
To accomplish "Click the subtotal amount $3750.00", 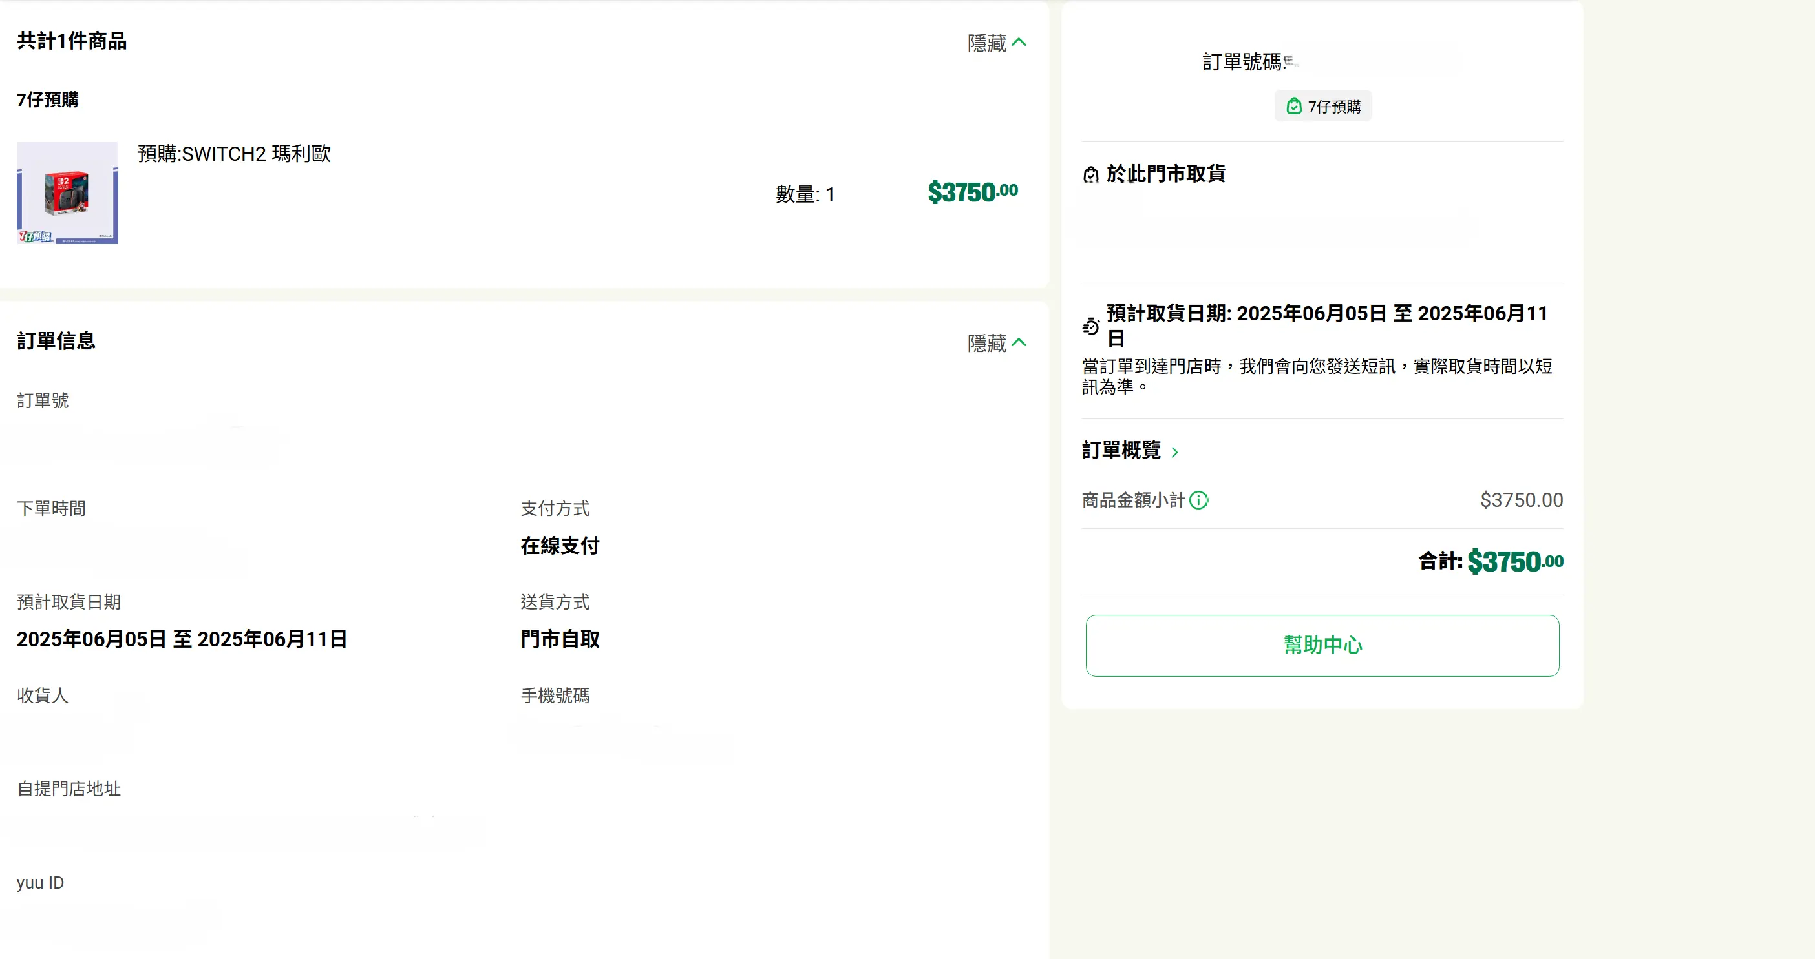I will [x=1521, y=500].
